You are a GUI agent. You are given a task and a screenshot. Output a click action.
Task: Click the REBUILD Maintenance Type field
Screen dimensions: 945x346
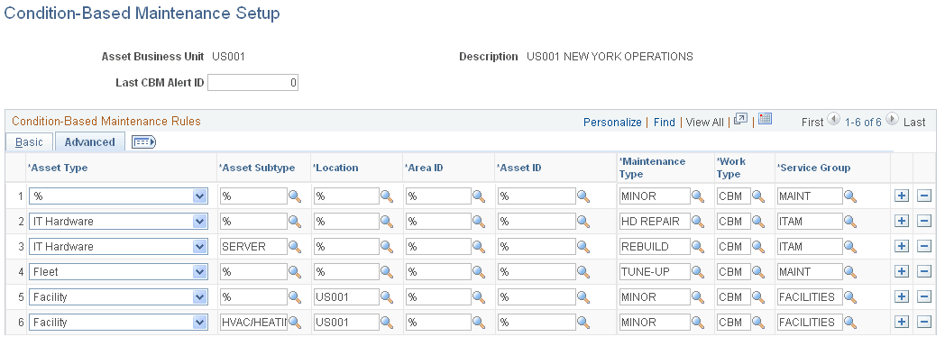[655, 247]
